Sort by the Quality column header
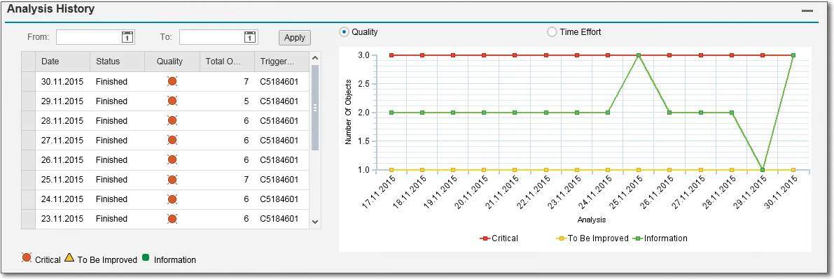 (172, 62)
